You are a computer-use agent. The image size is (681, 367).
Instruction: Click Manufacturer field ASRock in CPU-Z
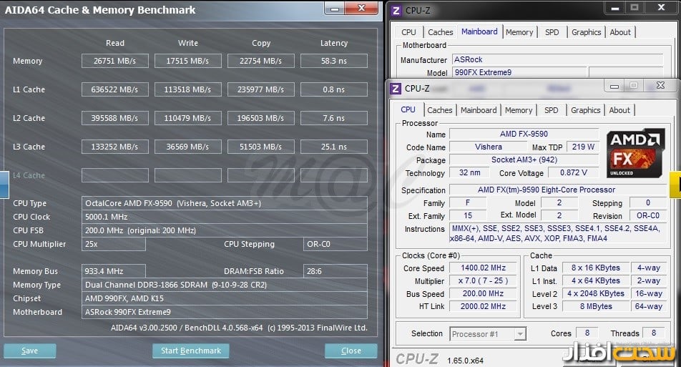[558, 60]
